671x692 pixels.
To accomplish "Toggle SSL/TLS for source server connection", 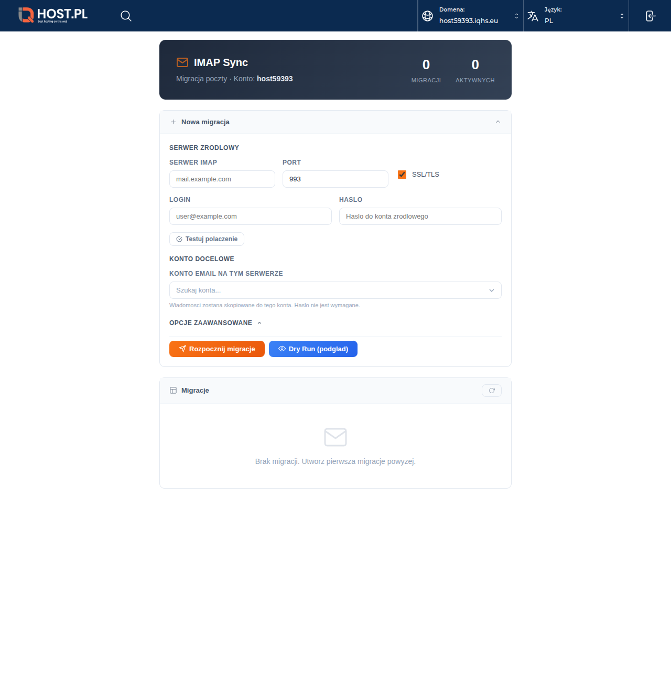I will pos(402,174).
